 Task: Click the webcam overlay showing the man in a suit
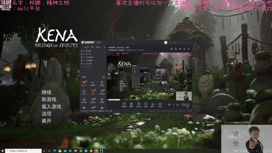pyautogui.click(x=247, y=139)
